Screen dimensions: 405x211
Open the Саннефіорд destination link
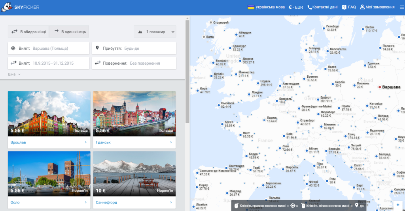[x=134, y=202]
